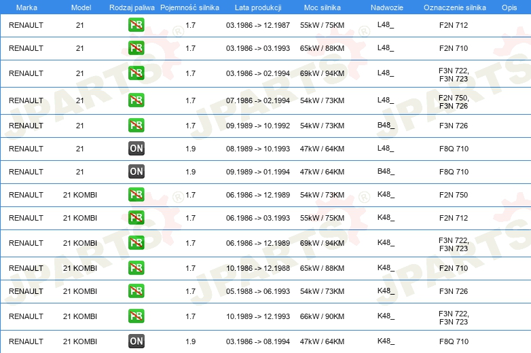
Task: Click petrol icon in row dated 03.1986 -> 02.1994
Action: [136, 73]
